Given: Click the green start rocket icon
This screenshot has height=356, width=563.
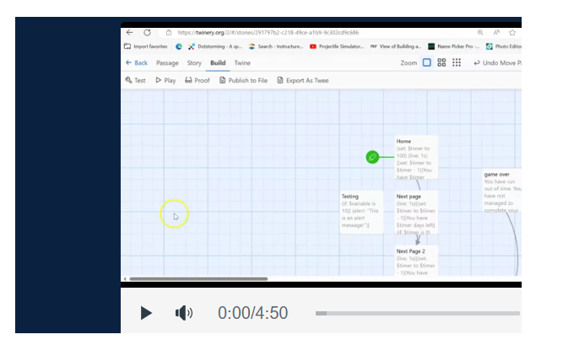Looking at the screenshot, I should [x=372, y=157].
